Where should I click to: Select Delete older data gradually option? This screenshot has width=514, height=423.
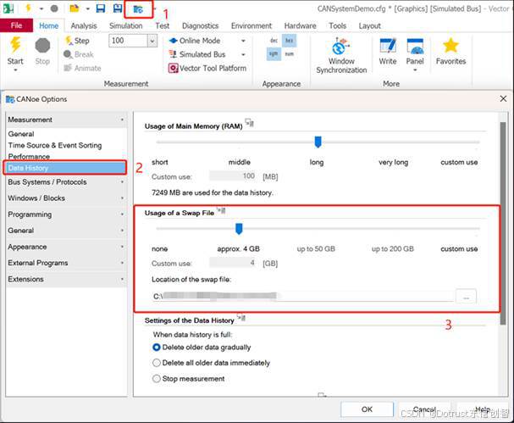pos(202,348)
